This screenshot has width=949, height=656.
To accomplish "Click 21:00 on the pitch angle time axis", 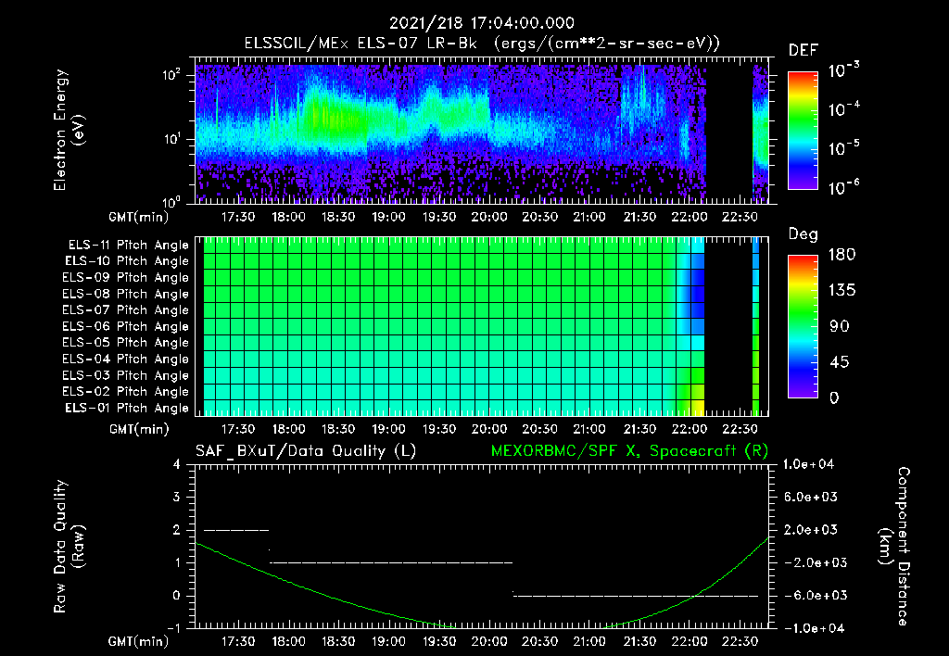I will [588, 430].
